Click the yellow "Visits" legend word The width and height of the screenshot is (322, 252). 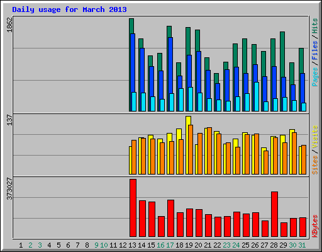314,137
